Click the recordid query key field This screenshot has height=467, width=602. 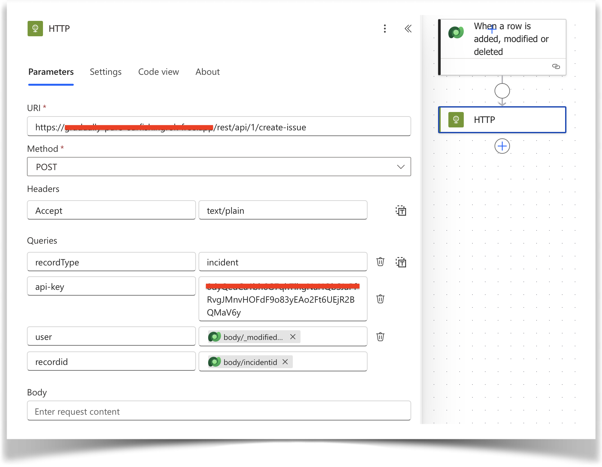pyautogui.click(x=111, y=361)
